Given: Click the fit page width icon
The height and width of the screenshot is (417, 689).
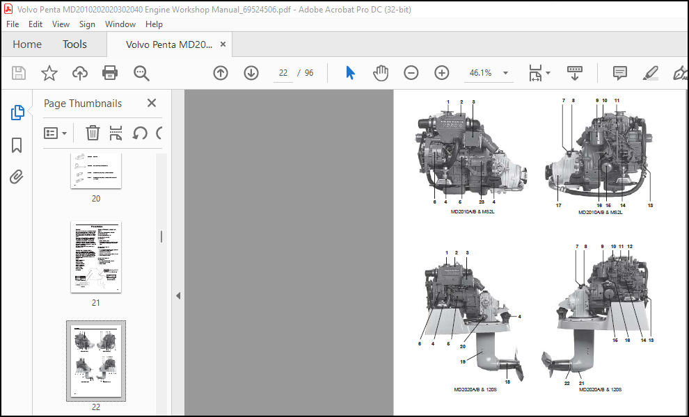Looking at the screenshot, I should click(x=535, y=73).
